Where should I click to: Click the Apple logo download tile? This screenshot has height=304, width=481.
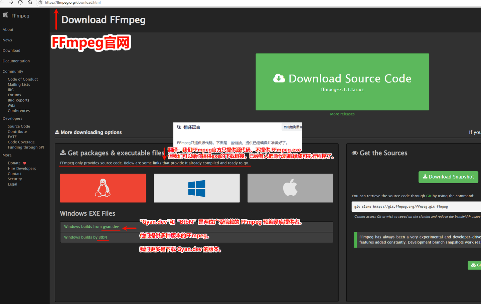290,188
